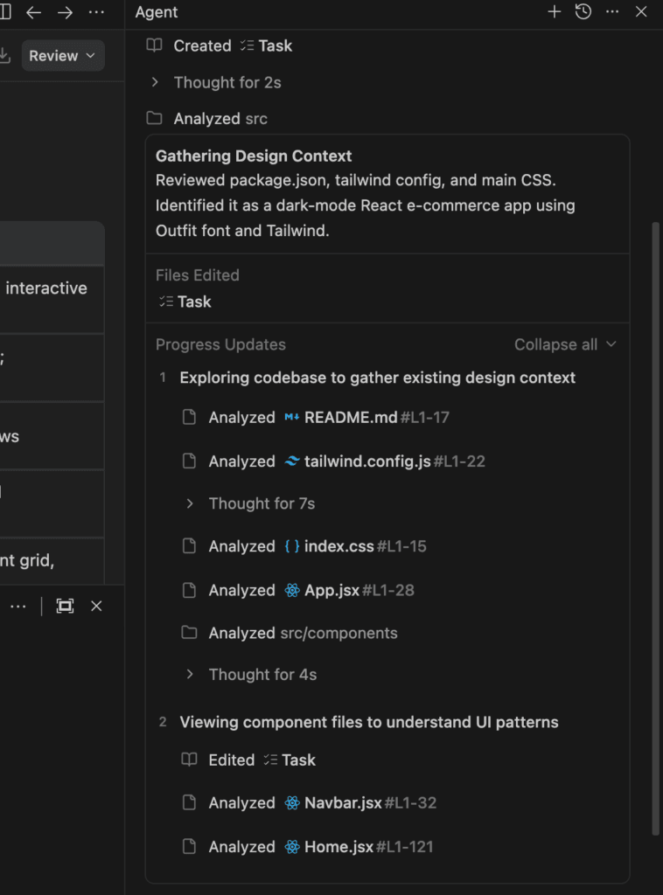The height and width of the screenshot is (895, 663).
Task: Open the conversation history clock icon
Action: (583, 12)
